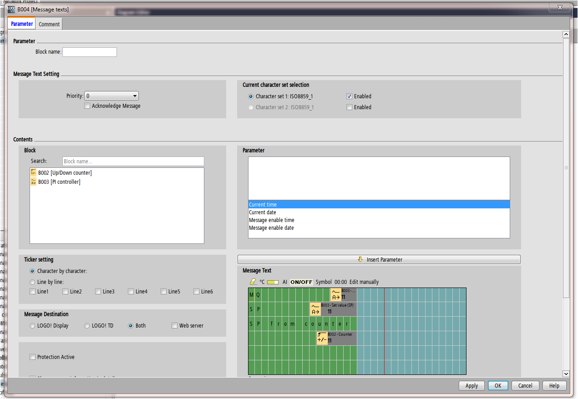Select B003 [PI controller] in the Block list
The height and width of the screenshot is (399, 578).
(59, 182)
